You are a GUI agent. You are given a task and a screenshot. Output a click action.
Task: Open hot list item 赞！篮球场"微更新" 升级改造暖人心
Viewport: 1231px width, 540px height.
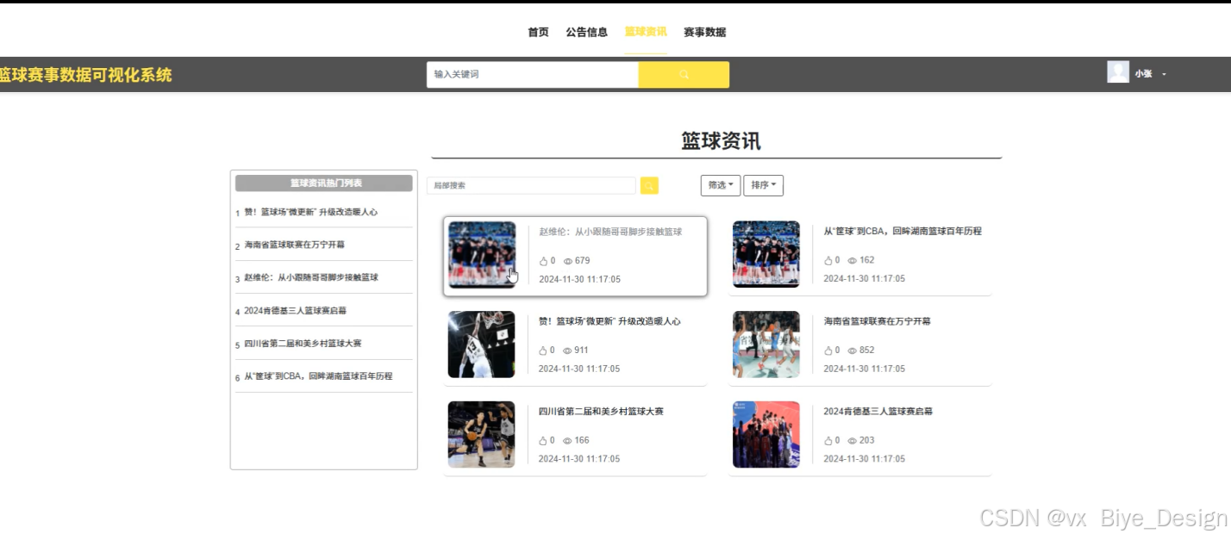coord(310,212)
